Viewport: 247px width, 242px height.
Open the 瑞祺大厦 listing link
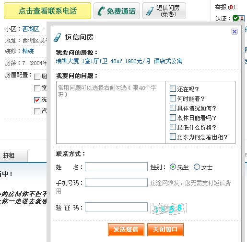[67, 61]
